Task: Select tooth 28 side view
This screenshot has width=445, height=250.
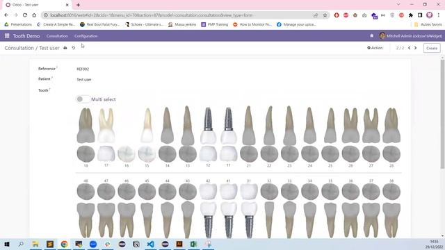Action: click(x=391, y=125)
